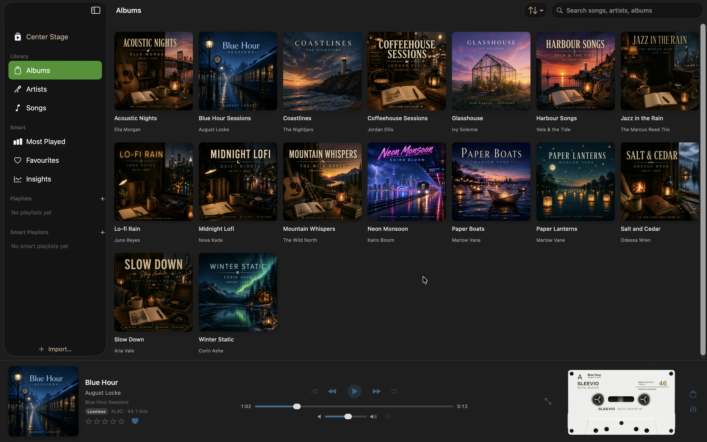Toggle shuffle playback
707x442 pixels.
point(314,391)
